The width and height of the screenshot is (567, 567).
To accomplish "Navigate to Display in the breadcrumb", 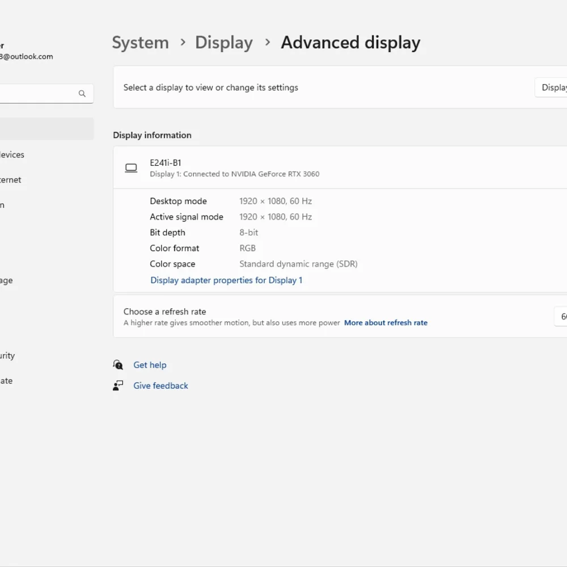I will tap(224, 43).
